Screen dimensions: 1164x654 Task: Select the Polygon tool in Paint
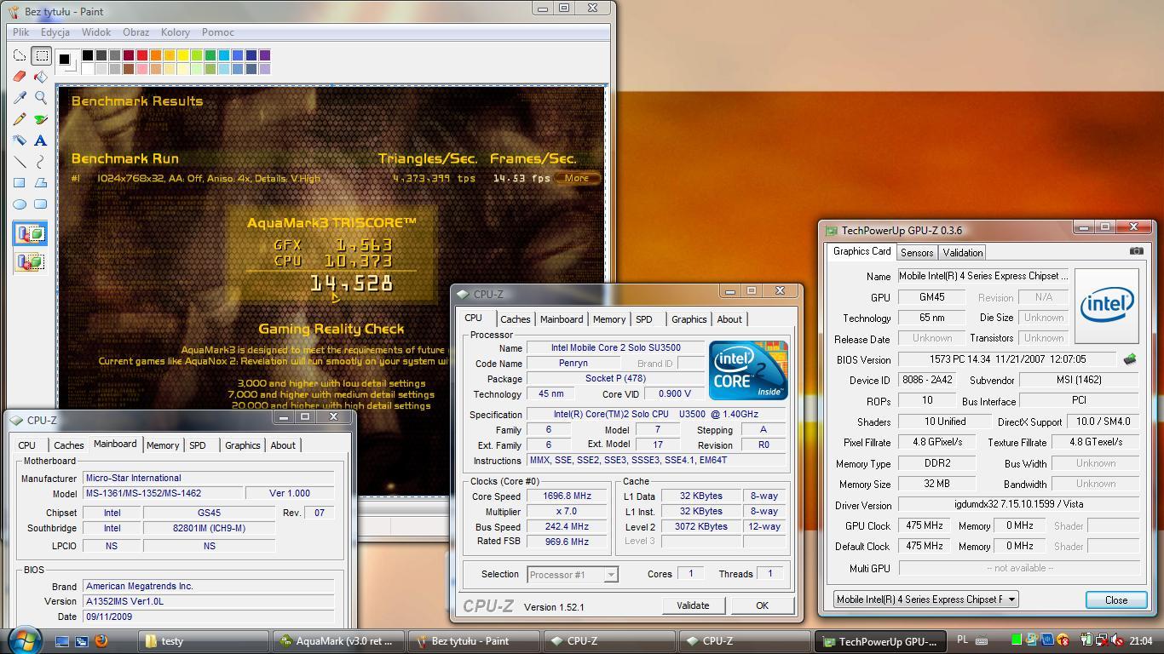click(41, 183)
